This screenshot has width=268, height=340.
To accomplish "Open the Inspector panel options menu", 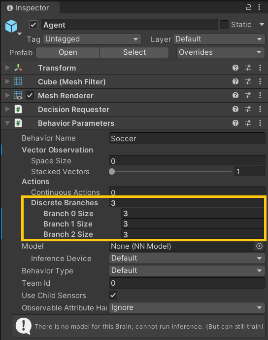I will (259, 7).
